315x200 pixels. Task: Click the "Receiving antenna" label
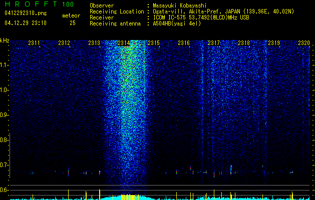click(115, 23)
